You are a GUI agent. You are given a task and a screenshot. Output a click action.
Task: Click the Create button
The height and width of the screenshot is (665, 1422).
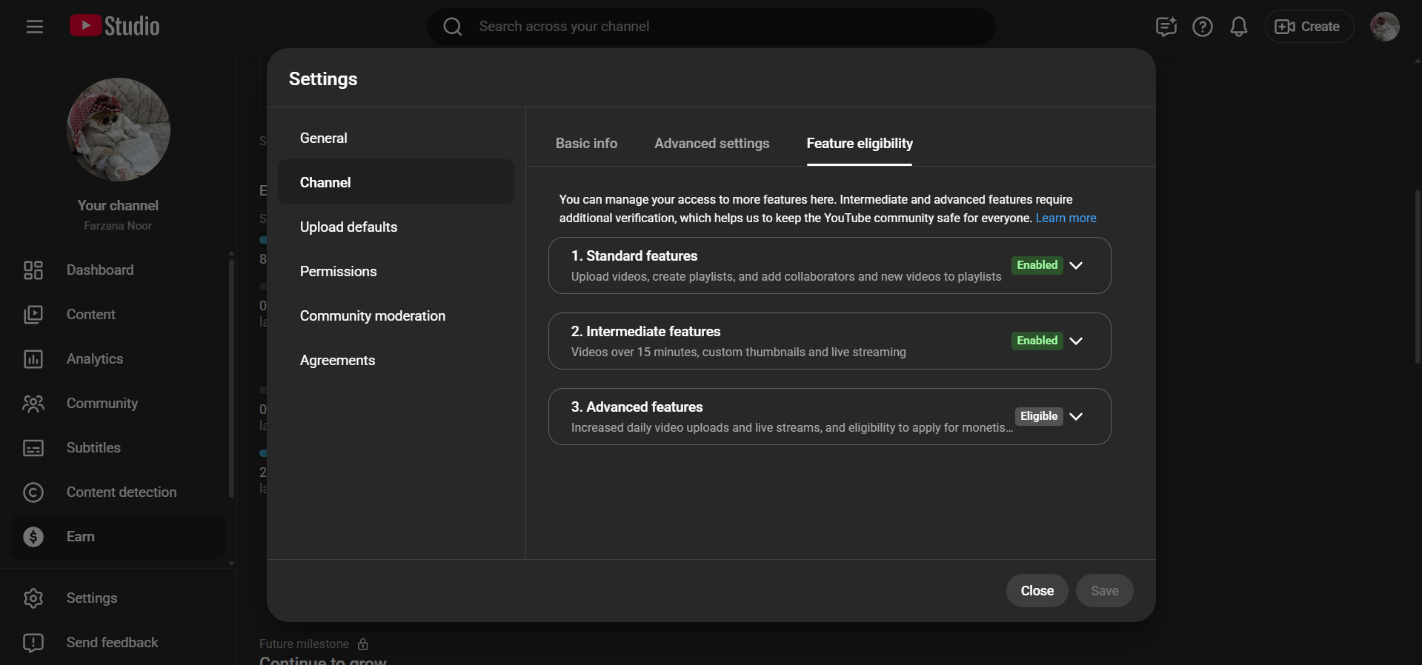point(1309,27)
